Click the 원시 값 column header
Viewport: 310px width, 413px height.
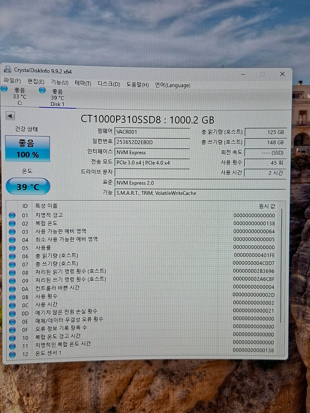267,206
